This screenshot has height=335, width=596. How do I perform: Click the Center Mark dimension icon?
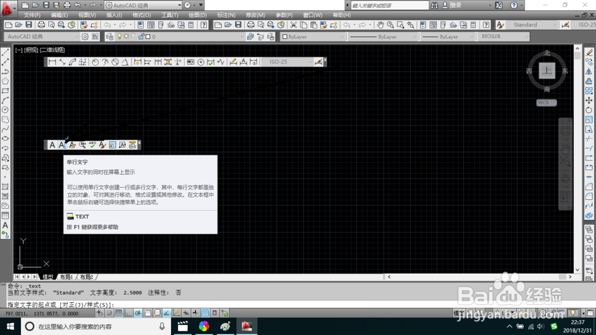click(x=201, y=62)
